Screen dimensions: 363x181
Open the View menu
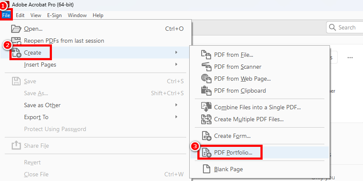36,15
